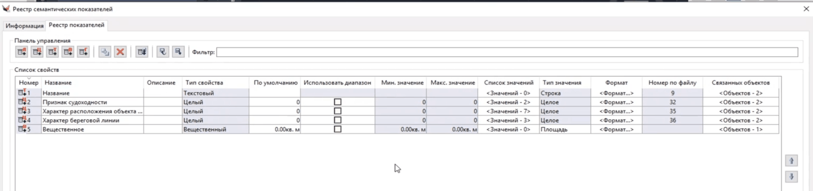Click into the Фильтр text field
813x191 pixels.
click(x=506, y=52)
